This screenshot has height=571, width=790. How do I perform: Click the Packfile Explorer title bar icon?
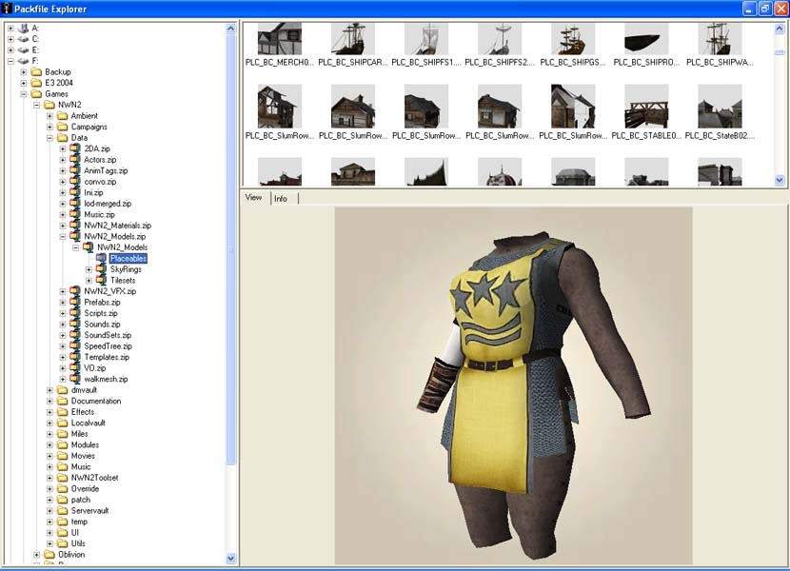(9, 9)
